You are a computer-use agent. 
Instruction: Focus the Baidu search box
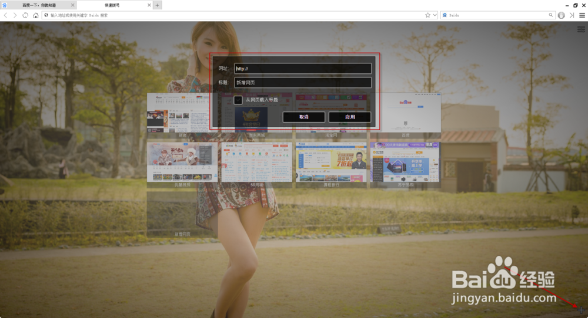tap(498, 15)
